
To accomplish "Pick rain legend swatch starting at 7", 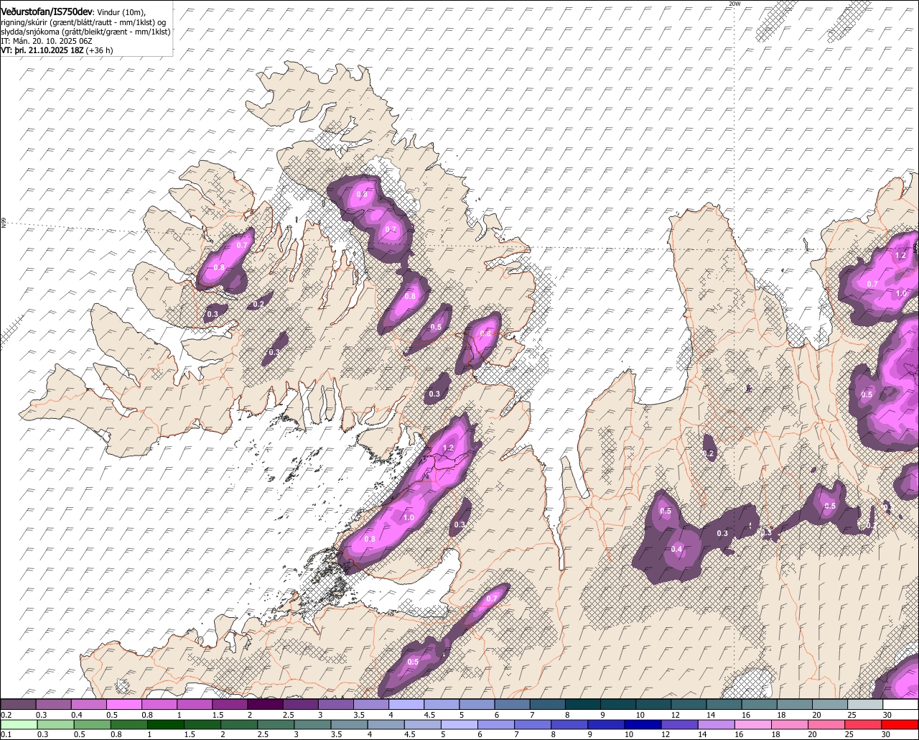I will pyautogui.click(x=533, y=724).
